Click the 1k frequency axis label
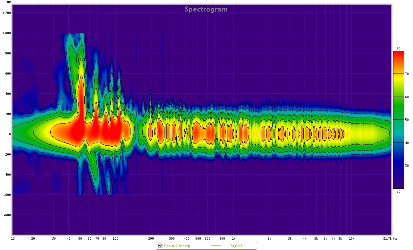Screen dimensions: 413x250 (x=234, y=239)
